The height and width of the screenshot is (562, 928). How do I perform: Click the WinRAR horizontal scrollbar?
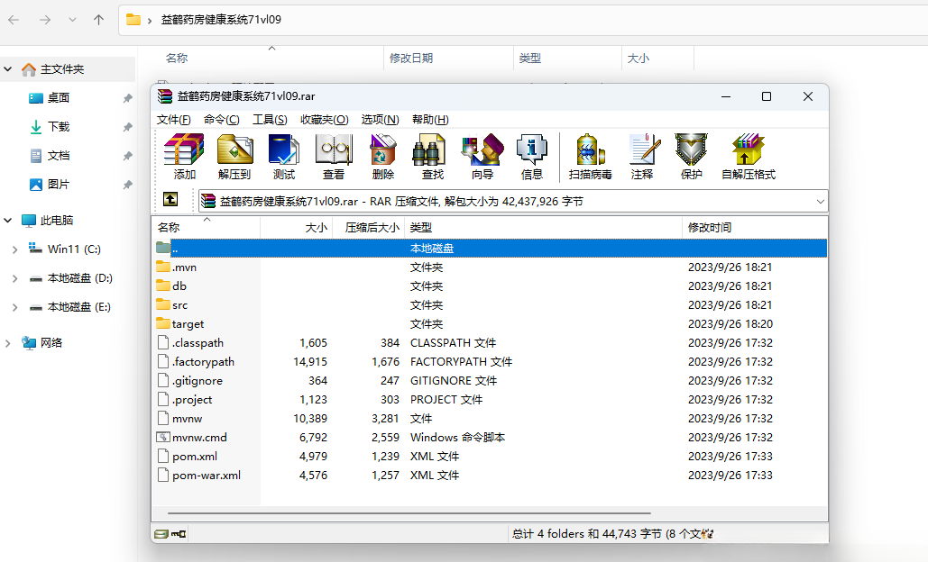[409, 513]
